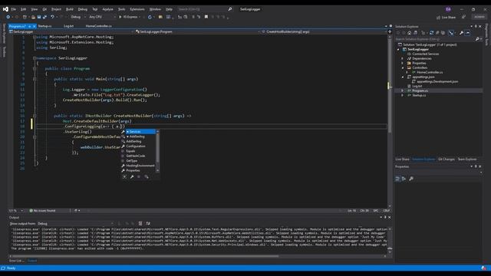Click the Preview Selected Items icon in Solution Explorer
The height and width of the screenshot is (276, 491).
coord(467,33)
